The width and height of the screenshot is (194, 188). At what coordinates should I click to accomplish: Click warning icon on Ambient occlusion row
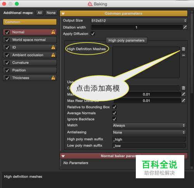pyautogui.click(x=53, y=55)
